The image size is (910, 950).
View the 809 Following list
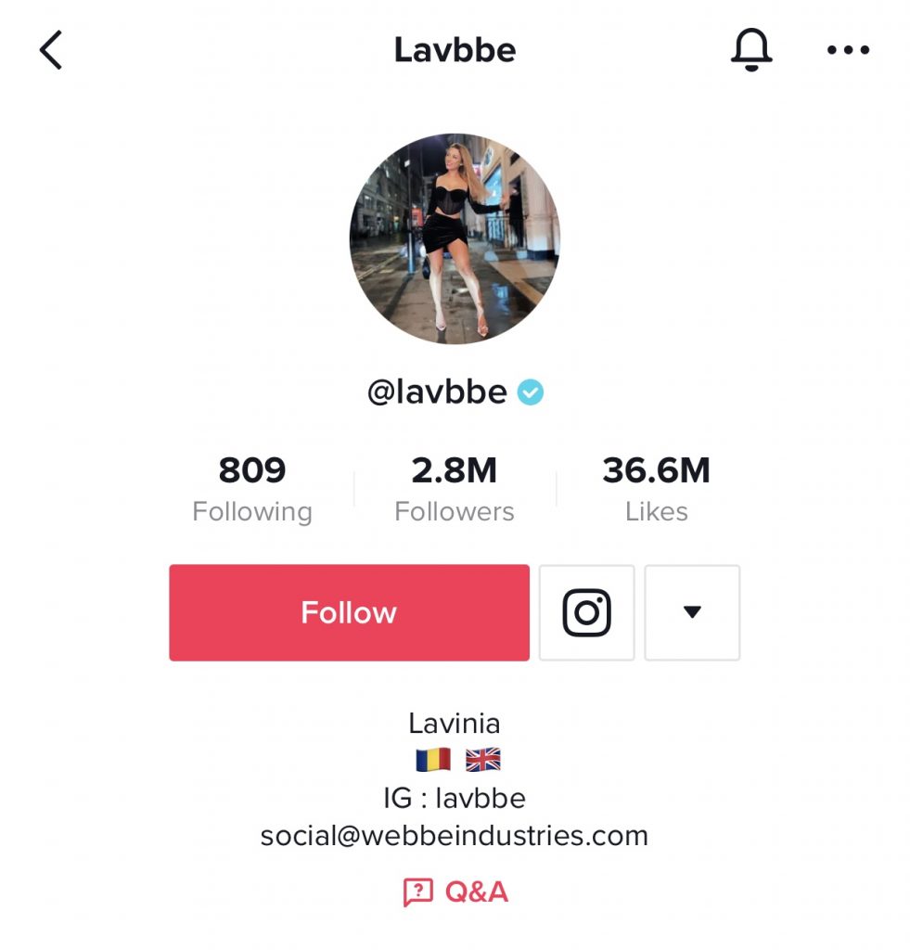[252, 489]
